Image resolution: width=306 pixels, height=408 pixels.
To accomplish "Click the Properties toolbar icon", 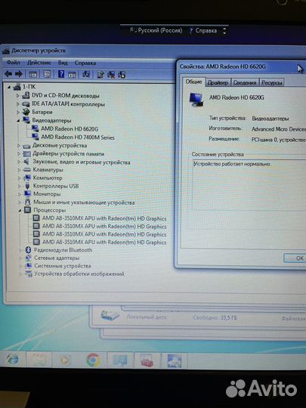I will tap(47, 74).
